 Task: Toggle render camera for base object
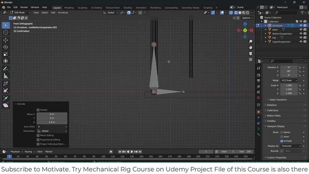[305, 29]
